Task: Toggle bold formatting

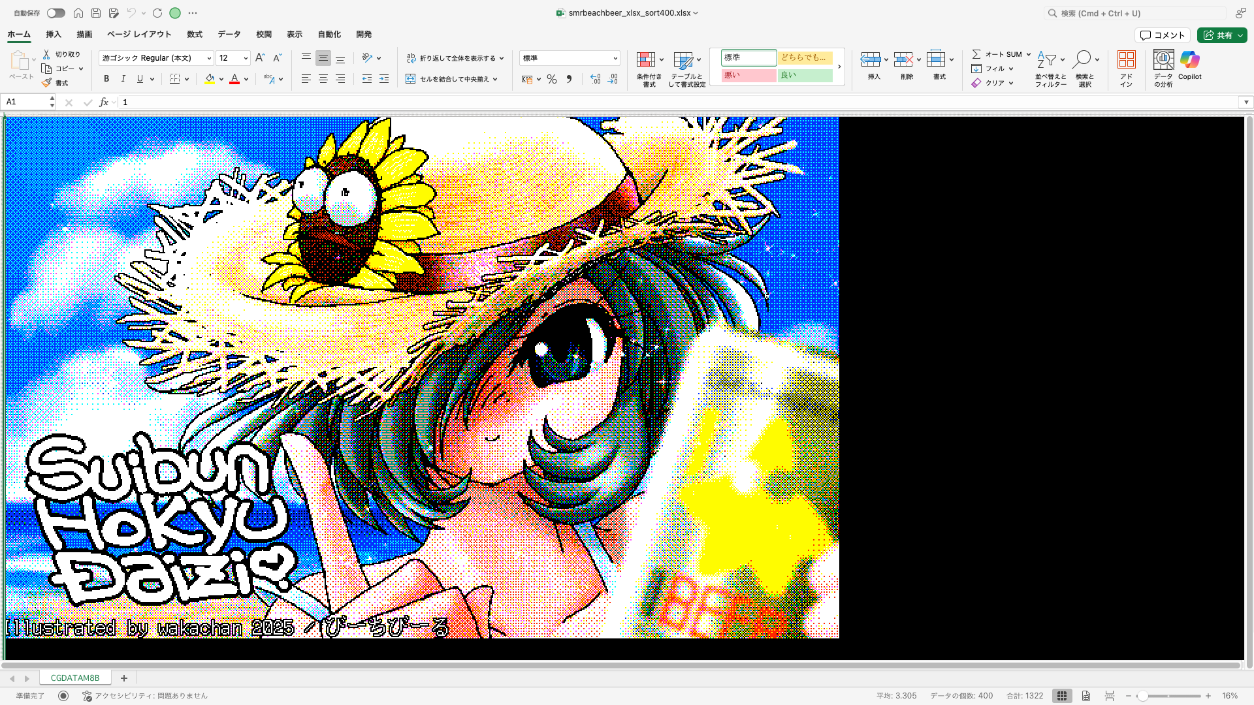Action: 106,79
